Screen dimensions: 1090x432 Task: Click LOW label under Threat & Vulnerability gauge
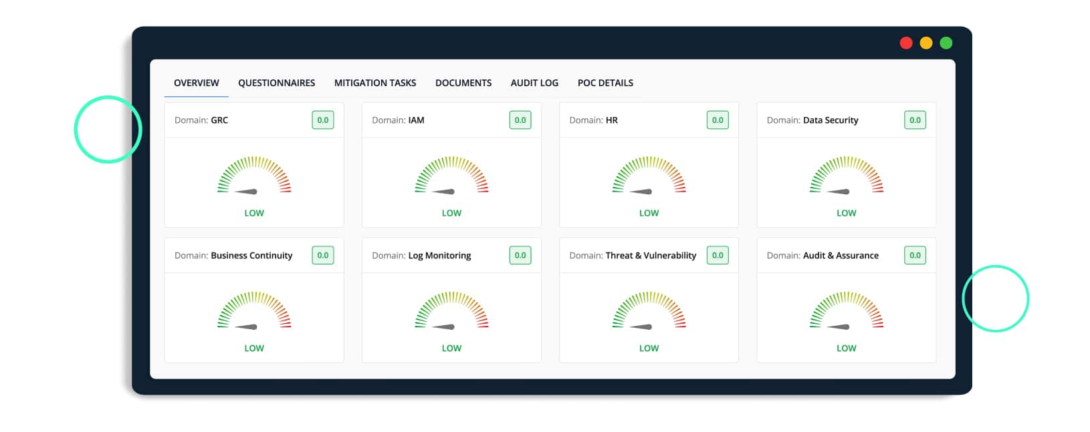(x=649, y=348)
